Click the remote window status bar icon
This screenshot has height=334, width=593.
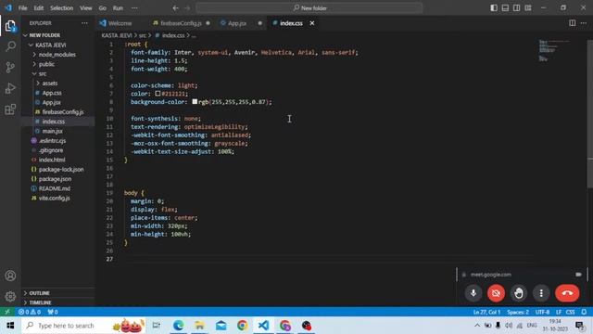click(x=7, y=312)
